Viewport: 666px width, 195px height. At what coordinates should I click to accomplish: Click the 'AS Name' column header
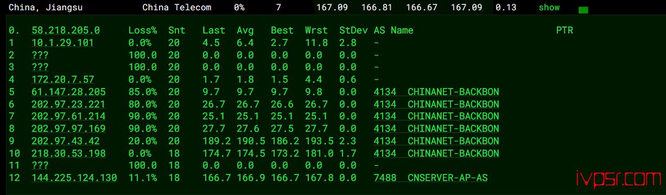tap(394, 30)
